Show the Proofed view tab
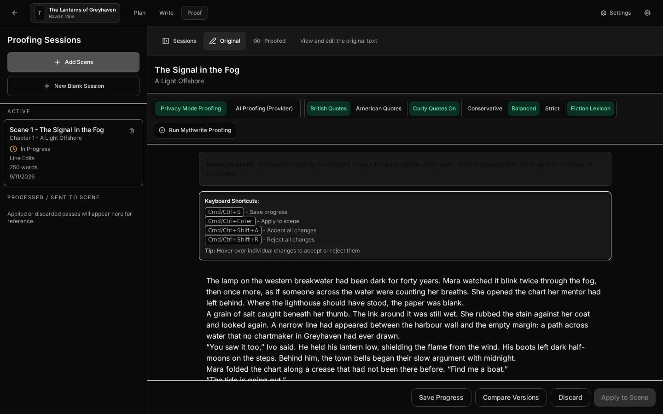This screenshot has width=663, height=414. [269, 41]
